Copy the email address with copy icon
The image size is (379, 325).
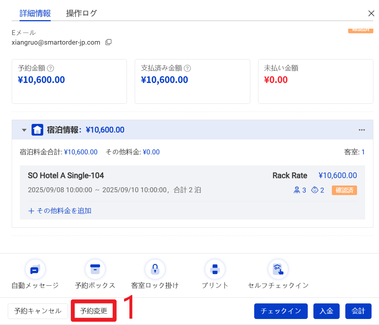tap(108, 42)
